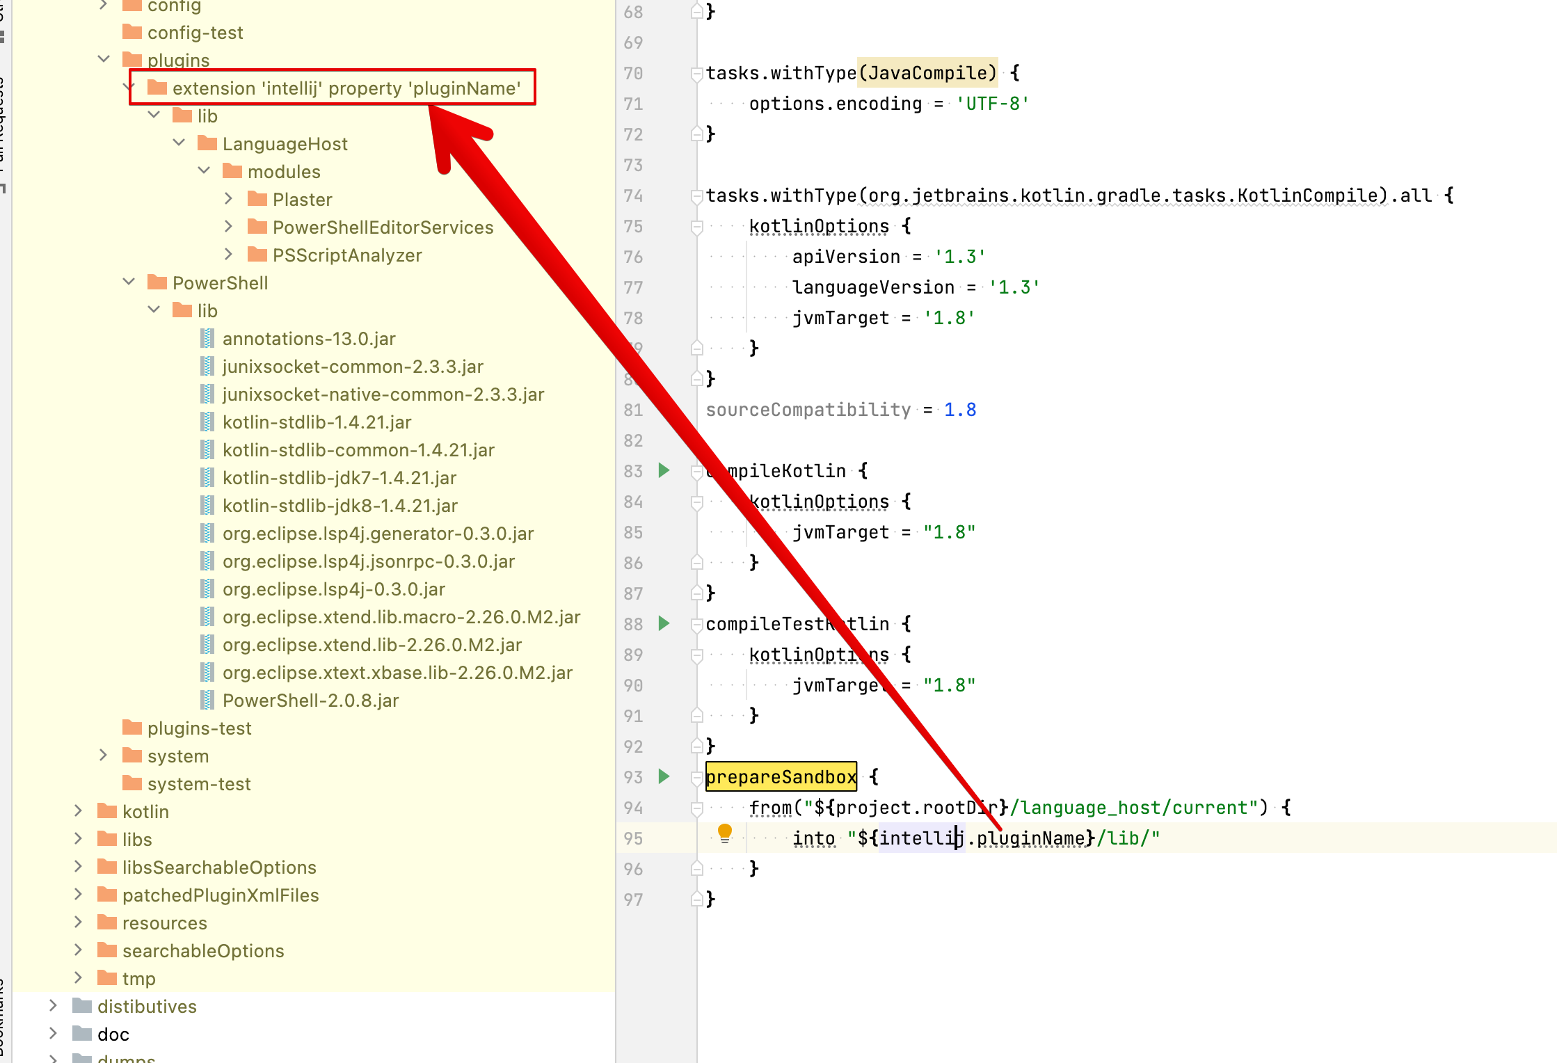Screen dimensions: 1557x1063
Task: Select the plugins-test folder icon
Action: click(132, 728)
